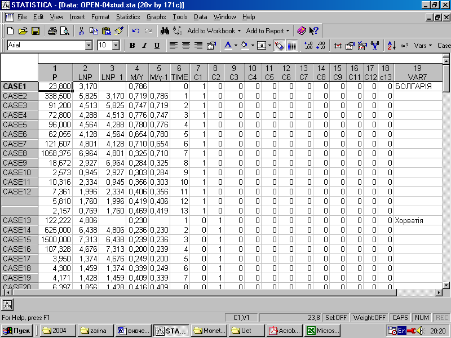Toggle Sel:OFF in the status bar
The width and height of the screenshot is (451, 338).
tap(335, 318)
